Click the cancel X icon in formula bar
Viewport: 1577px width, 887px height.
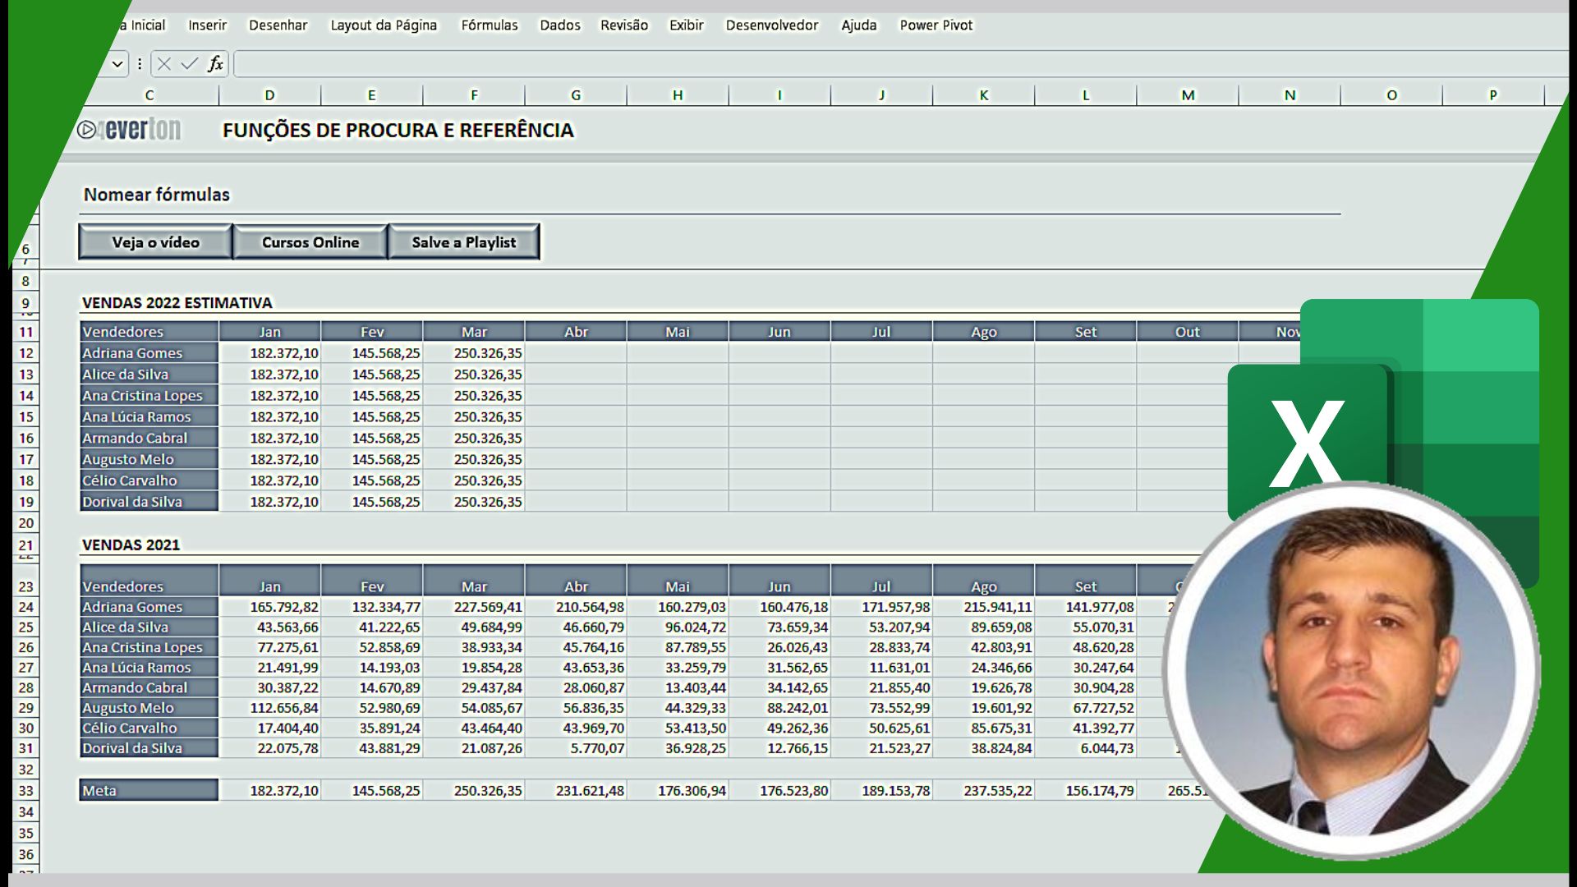163,64
